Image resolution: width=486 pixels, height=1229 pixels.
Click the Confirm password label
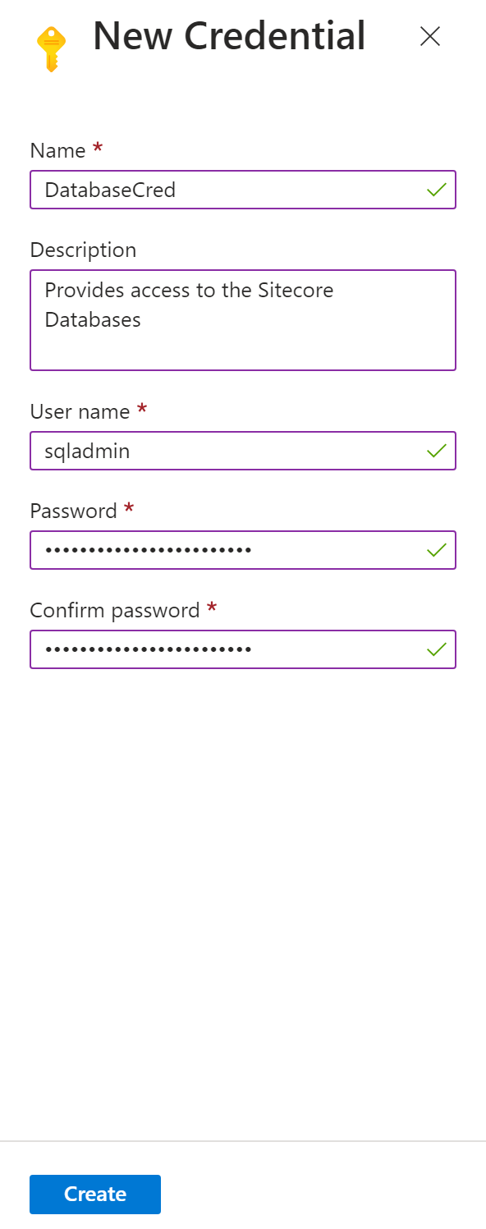(x=115, y=610)
